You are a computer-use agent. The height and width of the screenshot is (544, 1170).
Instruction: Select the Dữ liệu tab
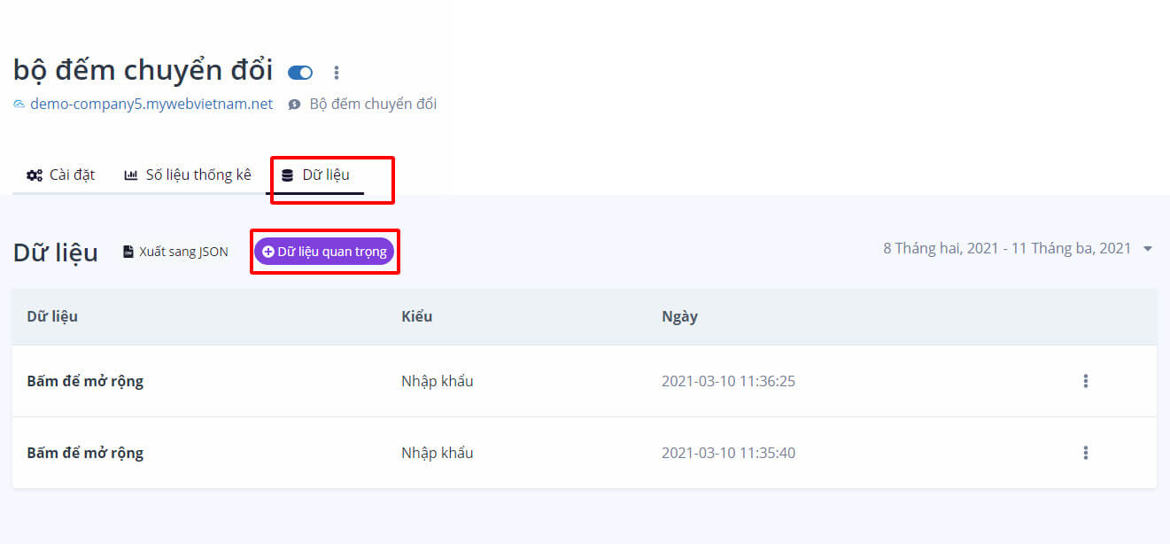coord(316,175)
